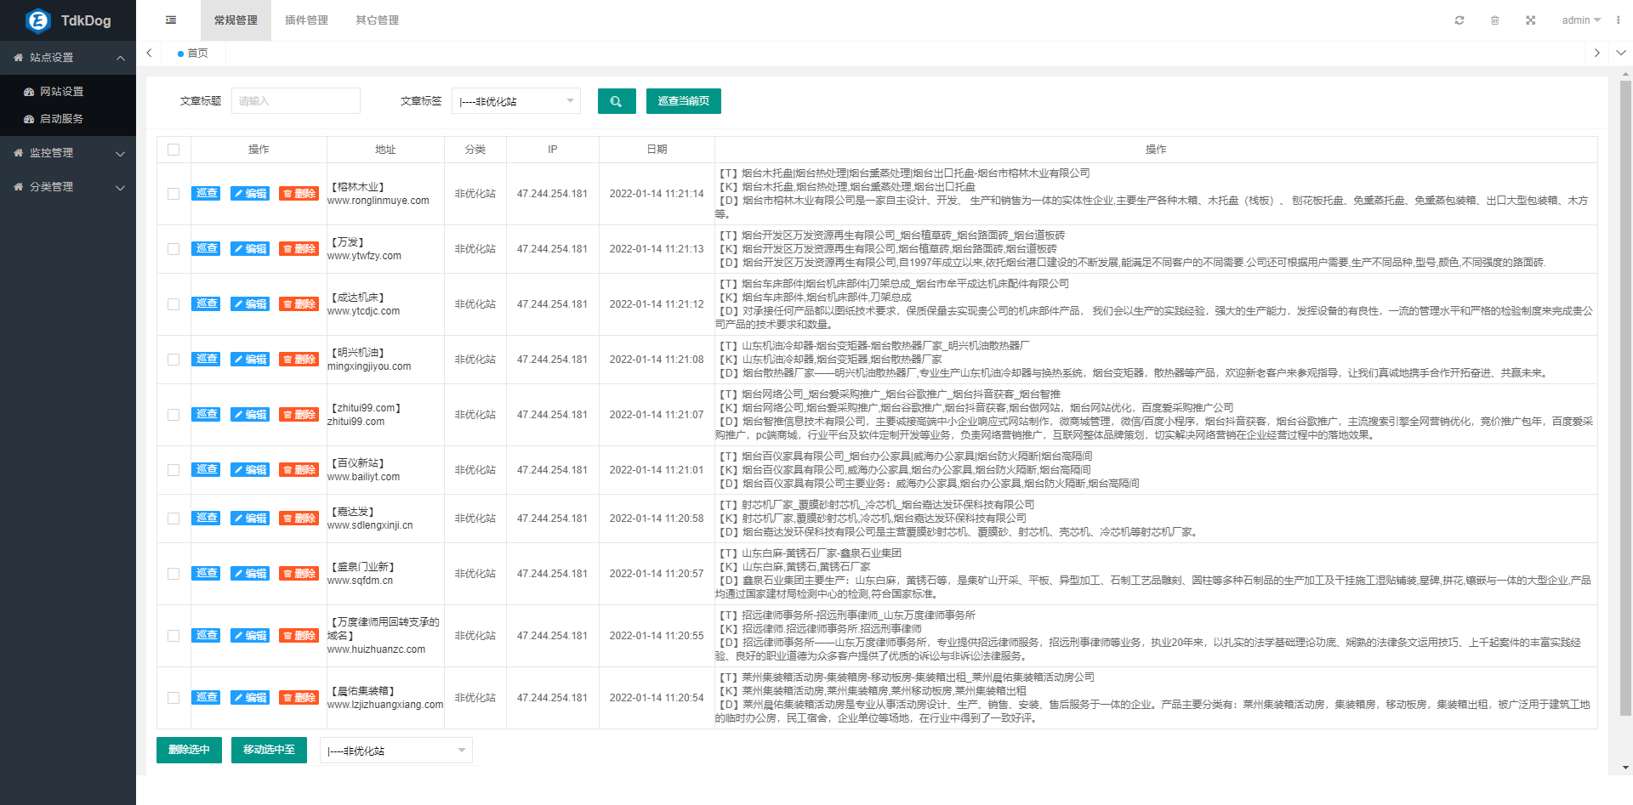
Task: Click the 地址 column header
Action: [385, 150]
